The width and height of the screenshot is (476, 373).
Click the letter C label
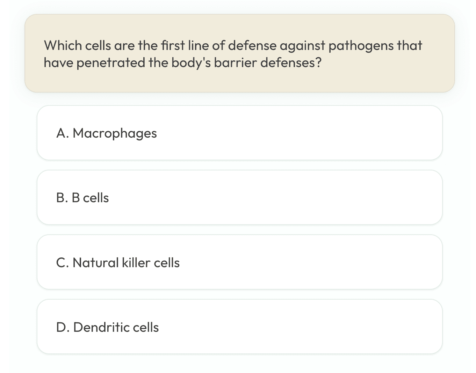click(62, 262)
